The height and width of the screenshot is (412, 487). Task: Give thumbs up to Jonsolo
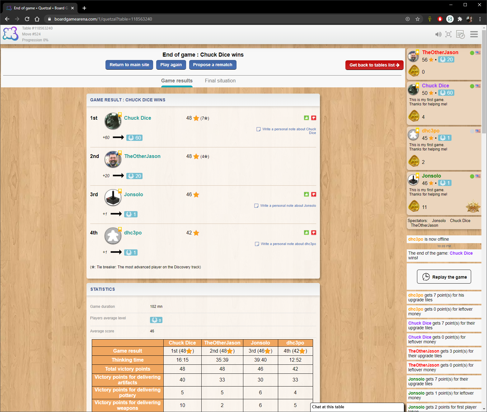point(307,194)
